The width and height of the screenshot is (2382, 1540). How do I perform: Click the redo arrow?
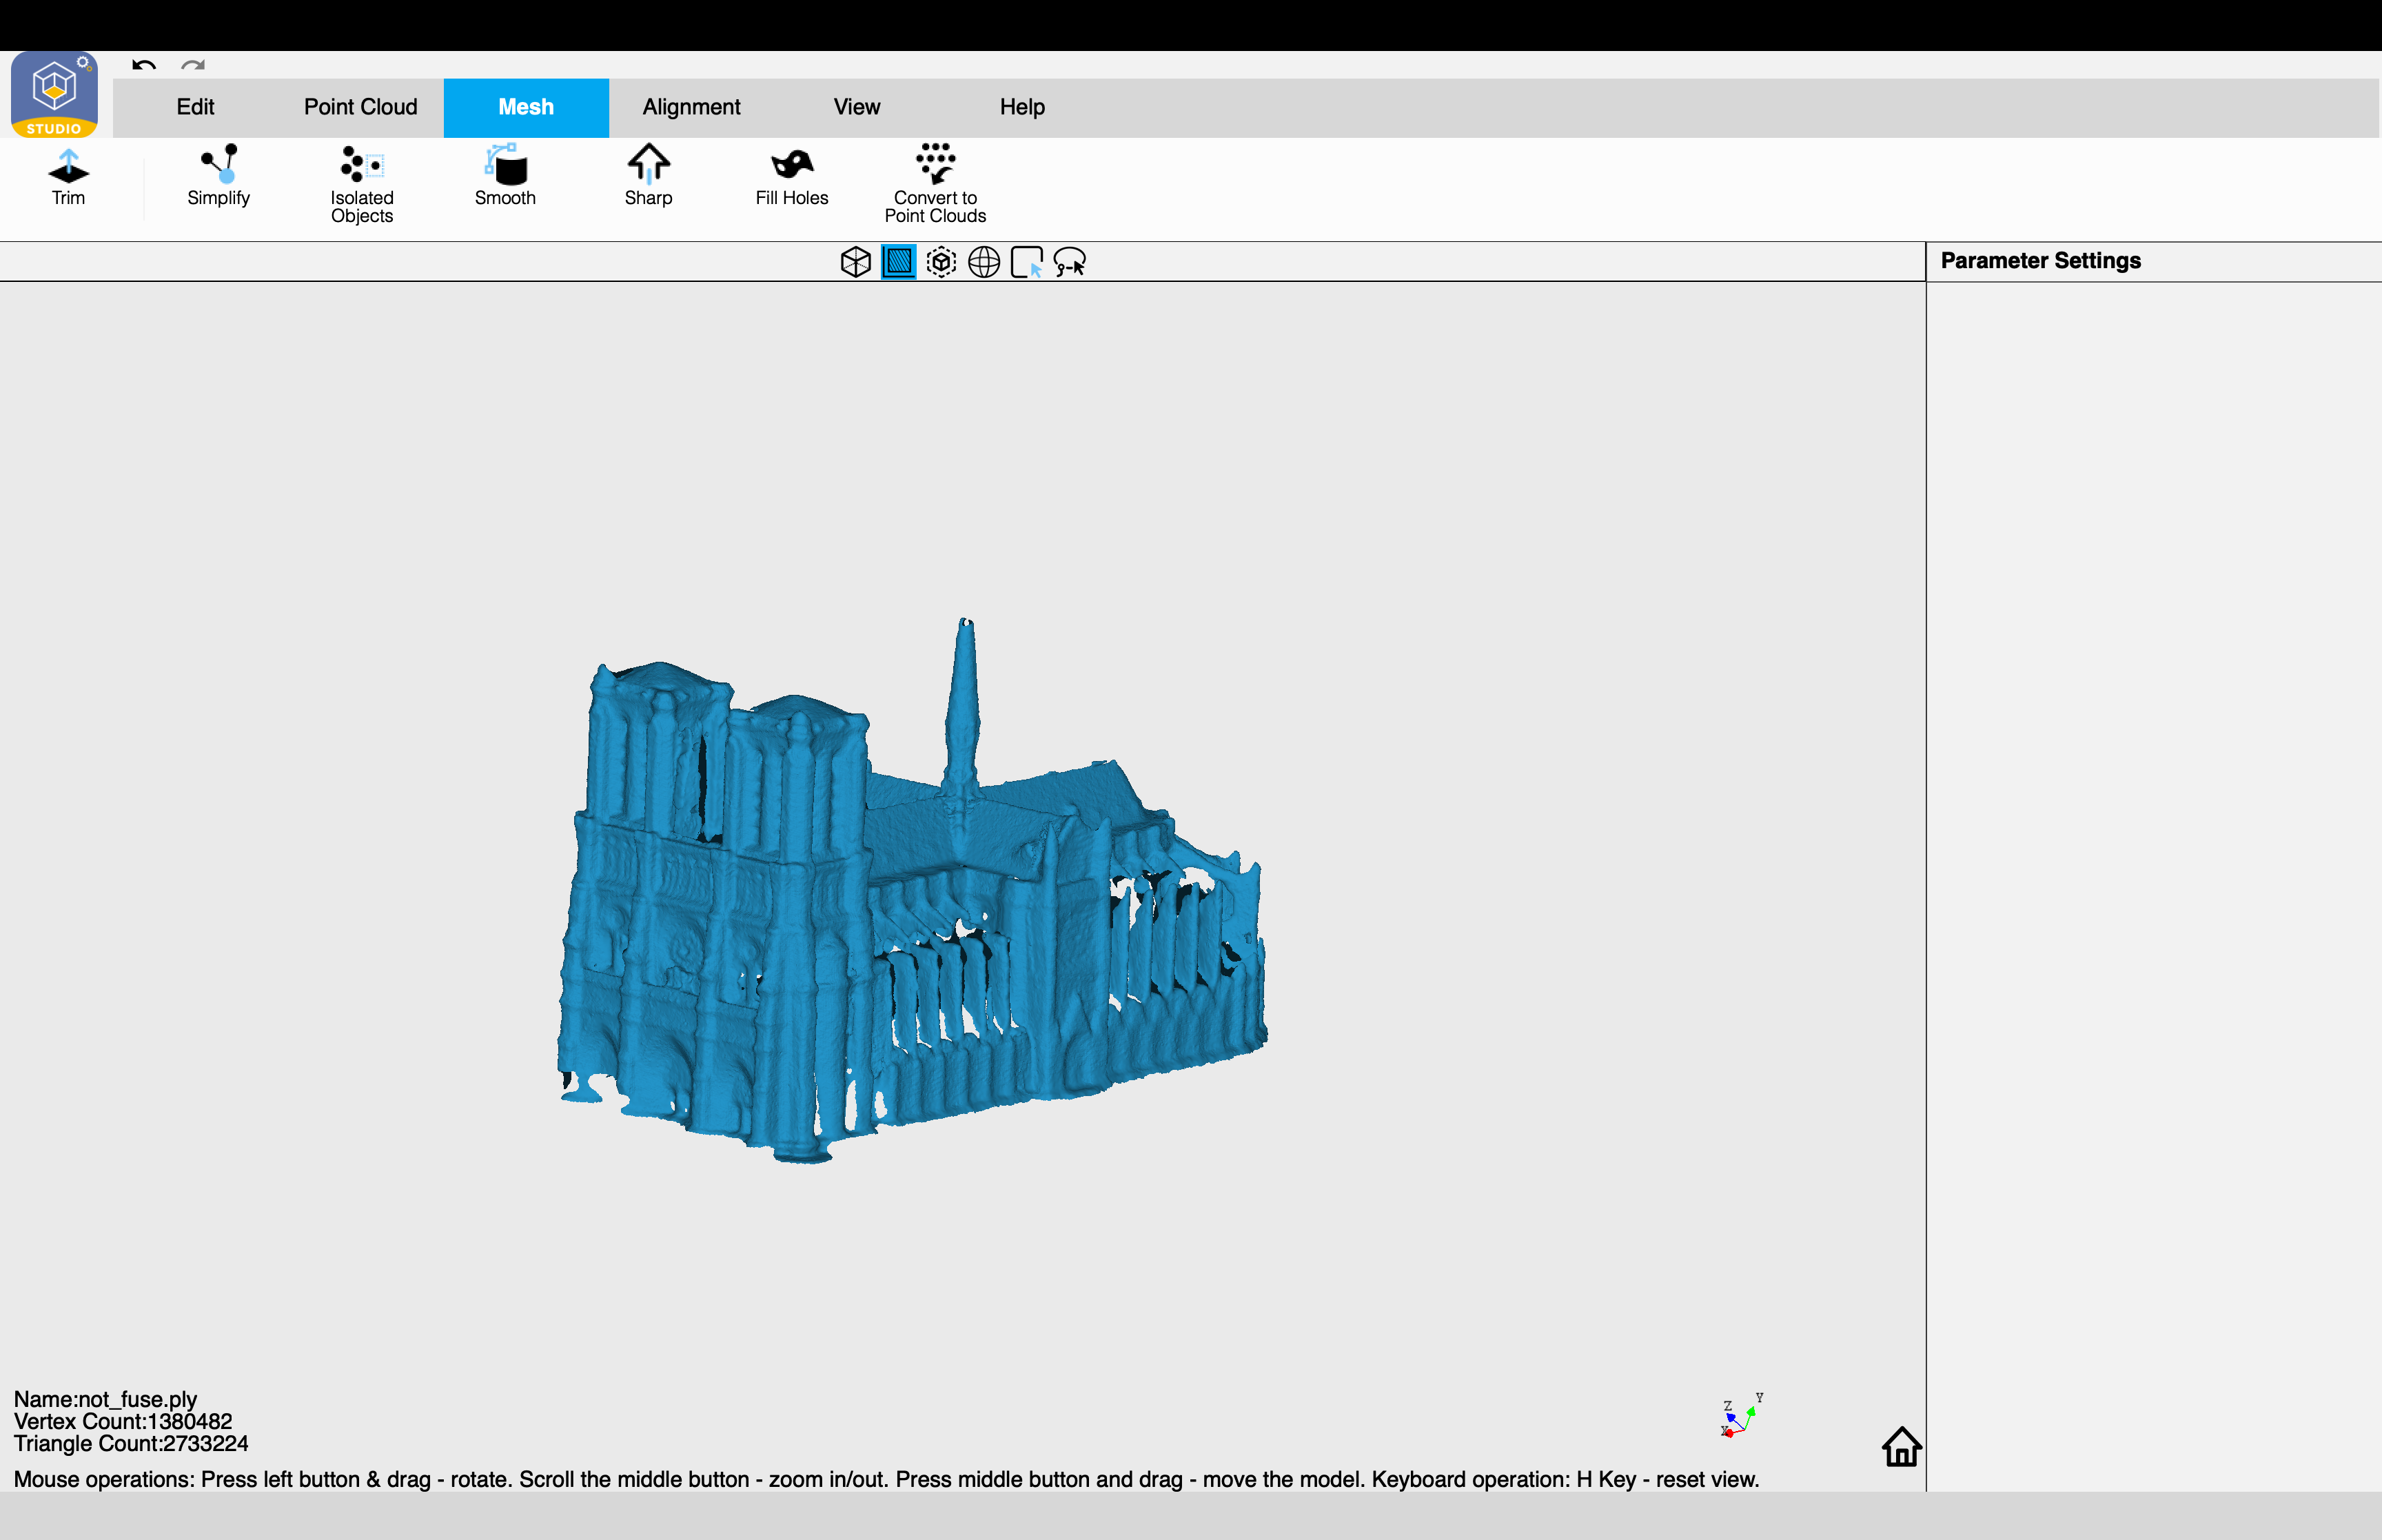(193, 66)
